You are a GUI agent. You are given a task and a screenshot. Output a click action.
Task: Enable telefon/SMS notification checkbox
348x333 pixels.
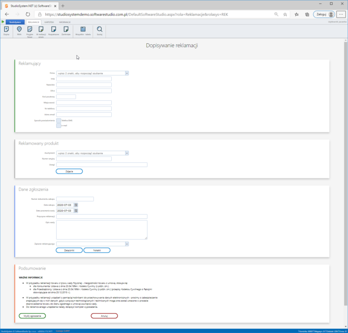tap(58, 120)
